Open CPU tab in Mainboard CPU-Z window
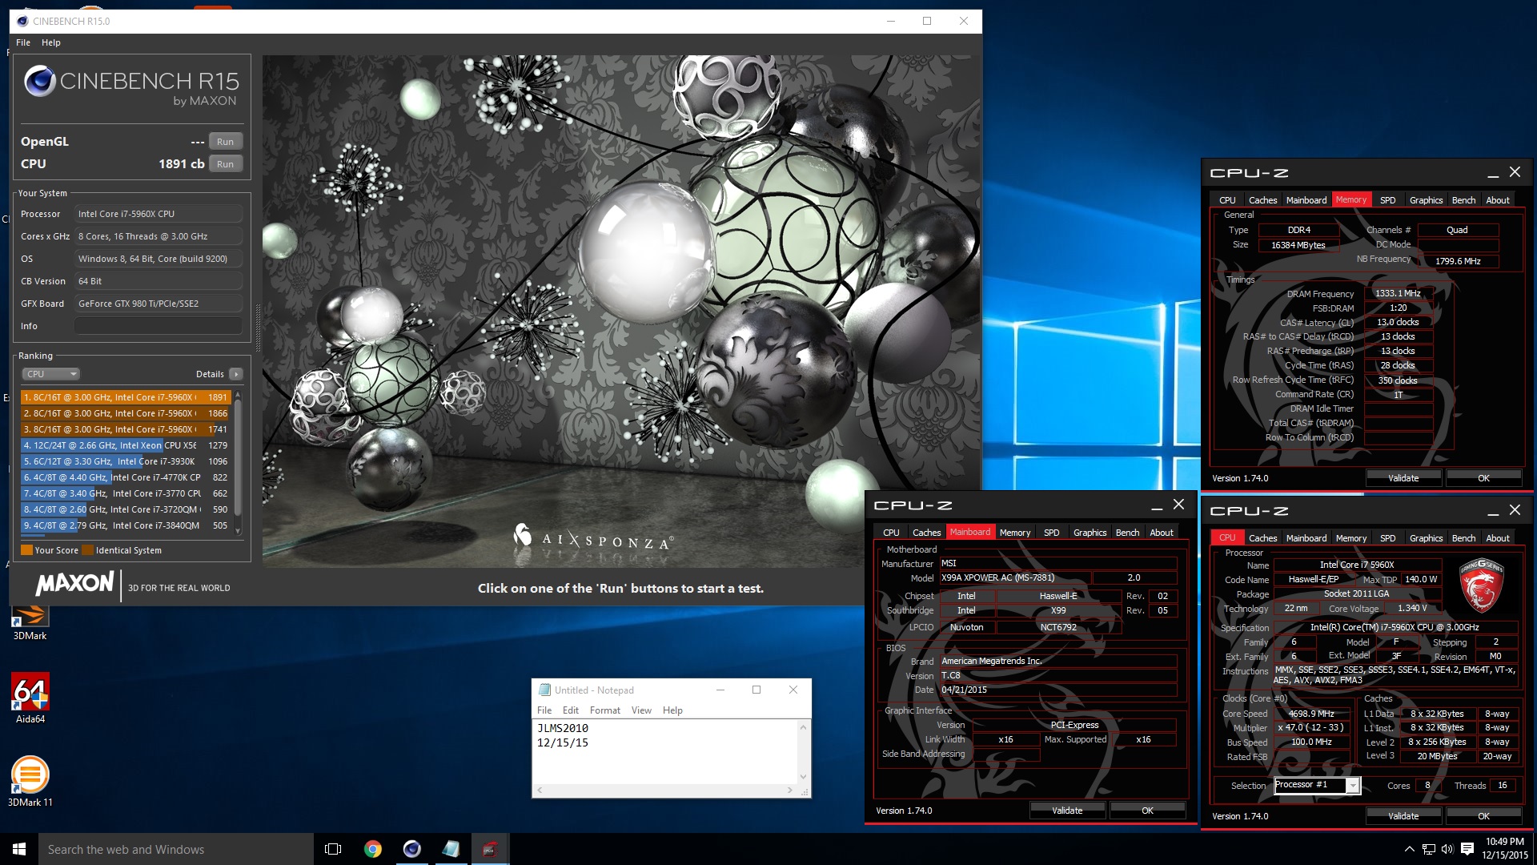The width and height of the screenshot is (1537, 865). (x=891, y=533)
